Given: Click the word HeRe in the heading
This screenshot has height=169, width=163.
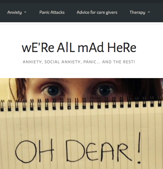Looking at the screenshot, I should tap(122, 47).
